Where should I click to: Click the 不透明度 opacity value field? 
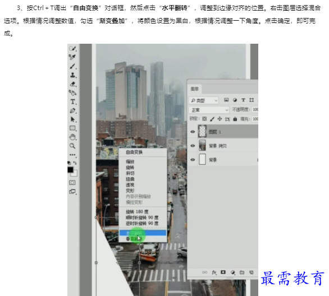pyautogui.click(x=255, y=109)
